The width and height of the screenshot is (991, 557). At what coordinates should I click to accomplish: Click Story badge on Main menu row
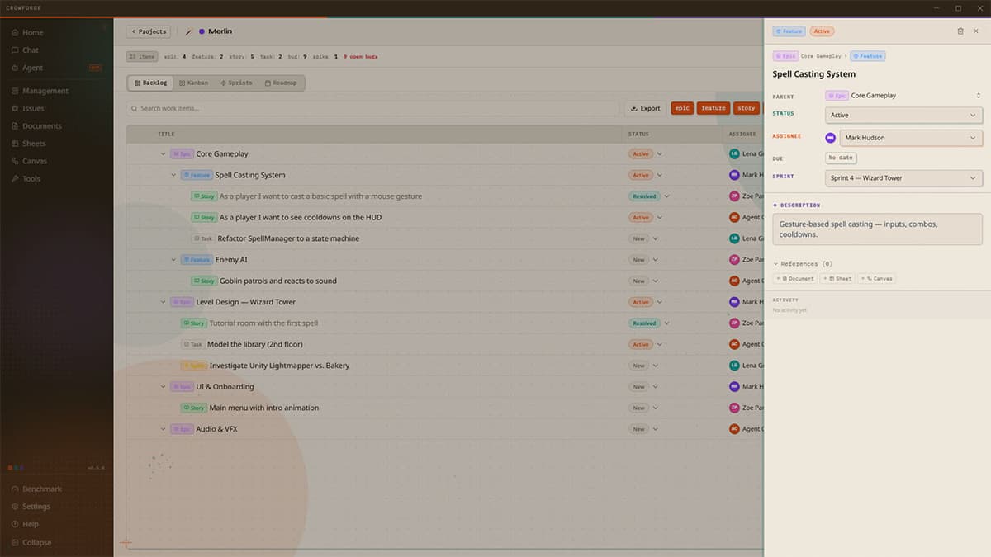pyautogui.click(x=193, y=408)
